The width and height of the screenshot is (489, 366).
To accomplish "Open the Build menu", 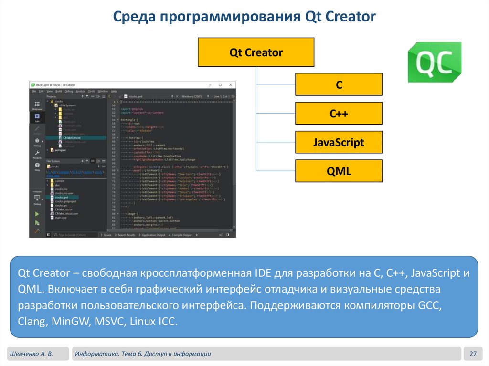I will tap(59, 91).
